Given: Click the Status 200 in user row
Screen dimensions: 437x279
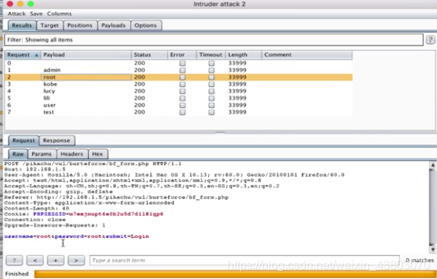Looking at the screenshot, I should click(139, 105).
